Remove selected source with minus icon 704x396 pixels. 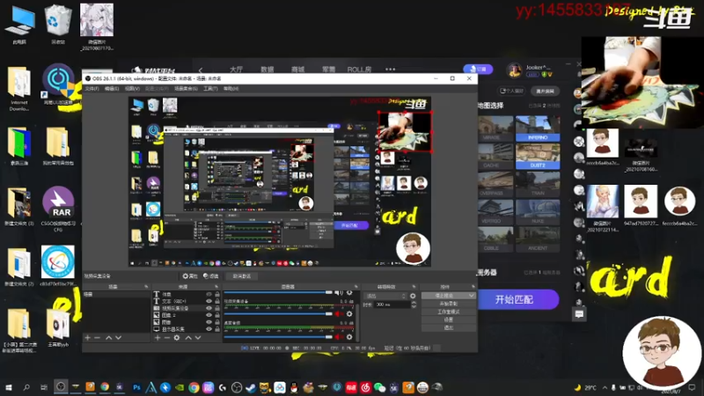[167, 338]
